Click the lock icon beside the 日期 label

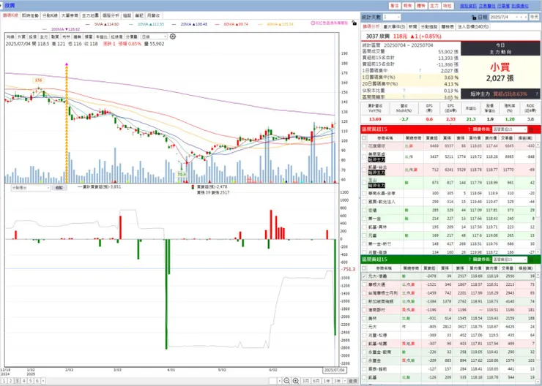(x=474, y=18)
